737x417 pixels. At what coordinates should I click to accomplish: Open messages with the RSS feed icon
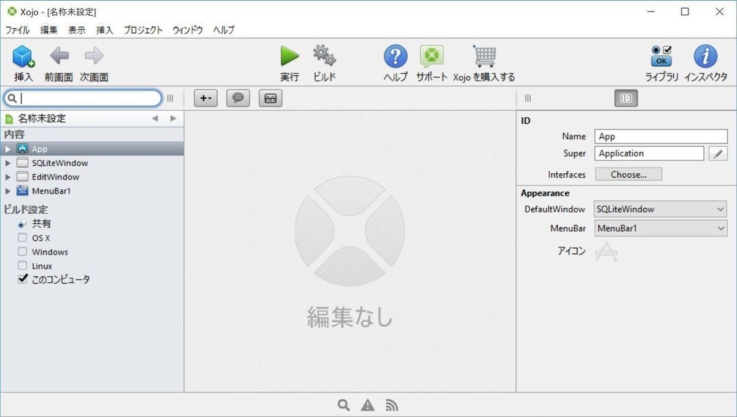pyautogui.click(x=392, y=405)
